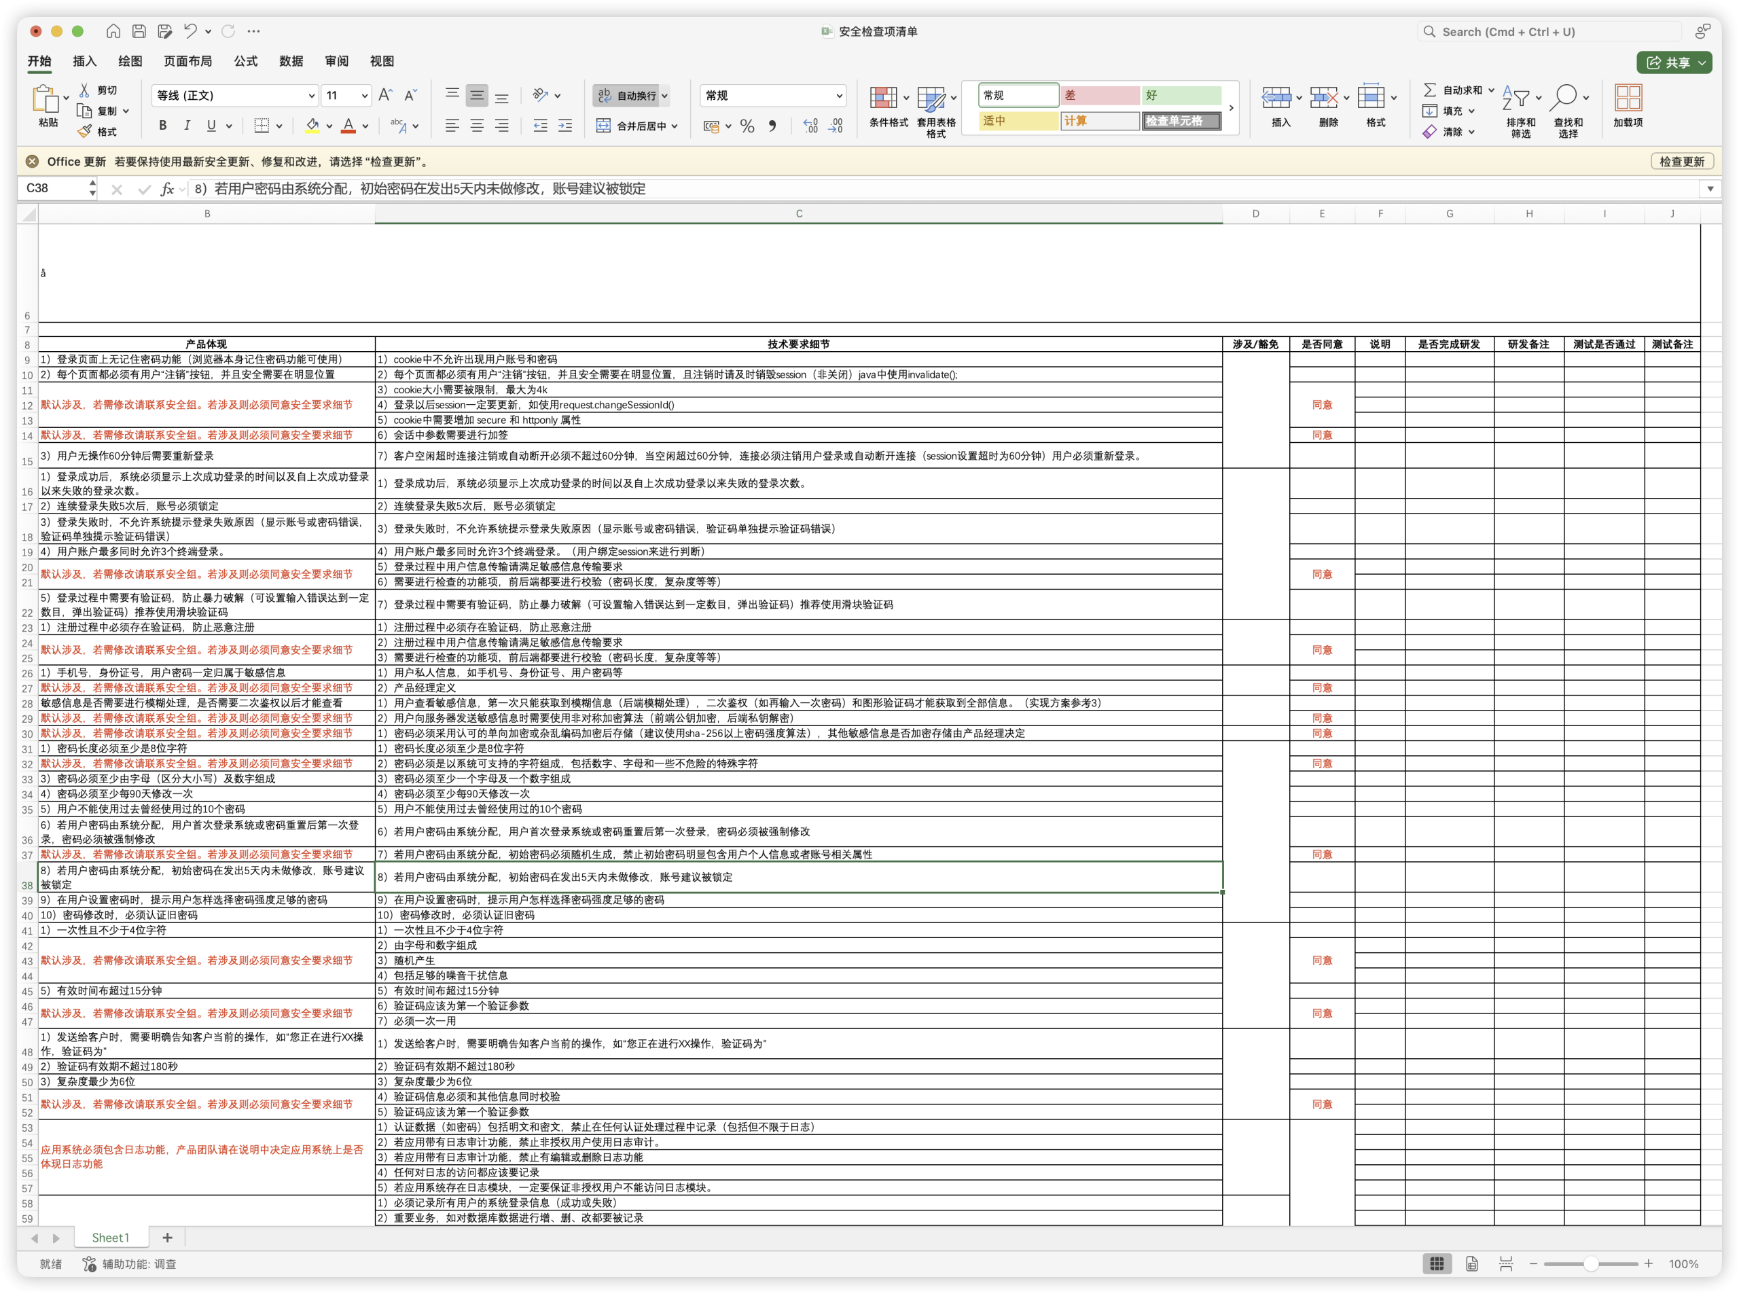
Task: Click the Add-ins (加载项) icon
Action: pyautogui.click(x=1628, y=98)
